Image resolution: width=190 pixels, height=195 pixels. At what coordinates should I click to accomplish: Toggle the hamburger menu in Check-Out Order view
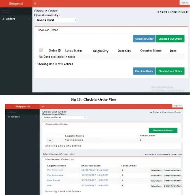43,106
